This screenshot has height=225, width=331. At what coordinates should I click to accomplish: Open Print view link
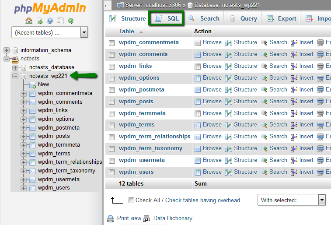(129, 218)
